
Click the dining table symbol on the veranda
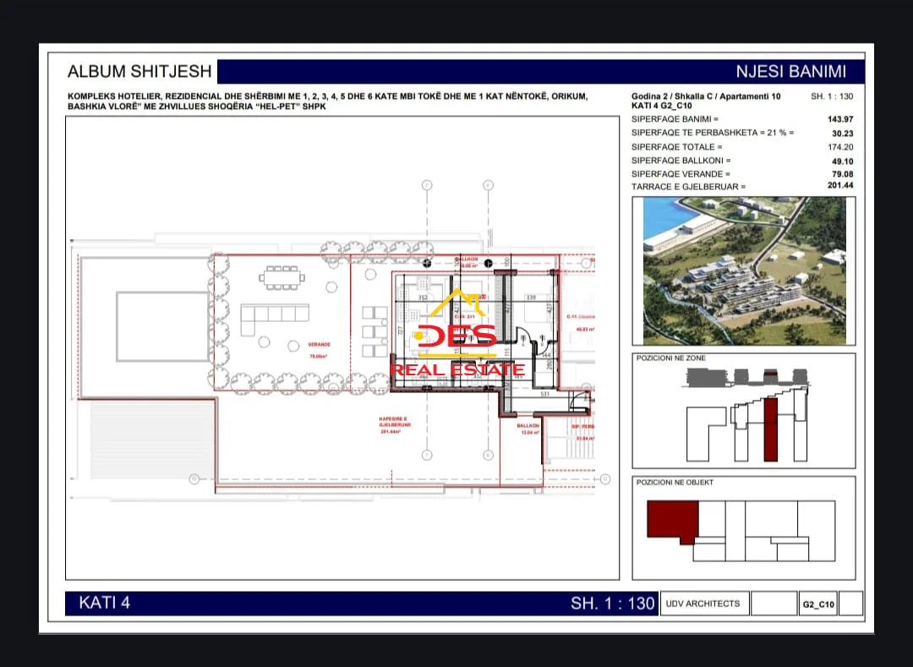[282, 277]
